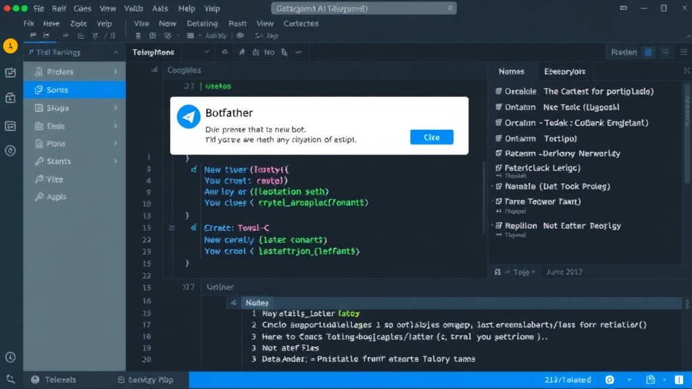This screenshot has height=389, width=692.
Task: Click the Vite wrench icon in sidebar
Action: coord(39,179)
